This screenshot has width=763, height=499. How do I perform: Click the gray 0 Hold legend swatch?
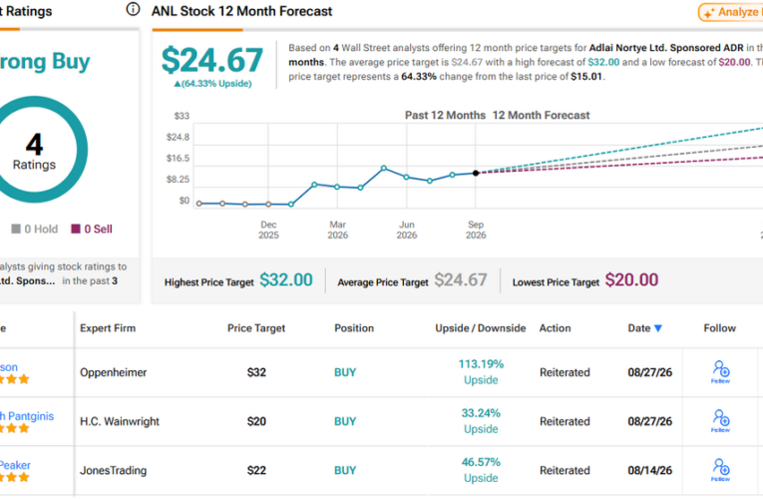tap(16, 229)
